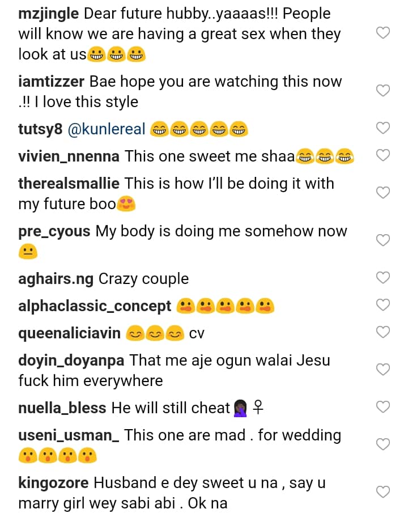Toggle like on nuella_bless's comment

(384, 407)
